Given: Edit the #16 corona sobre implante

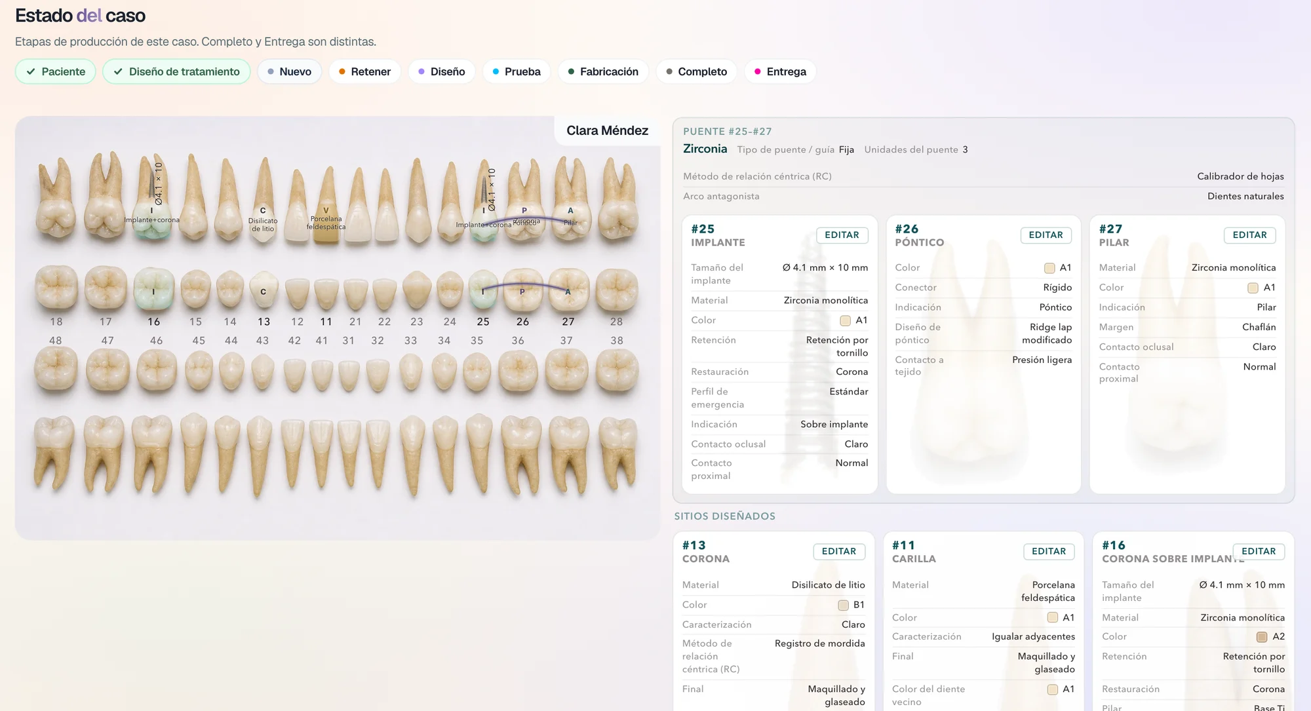Looking at the screenshot, I should pos(1259,552).
